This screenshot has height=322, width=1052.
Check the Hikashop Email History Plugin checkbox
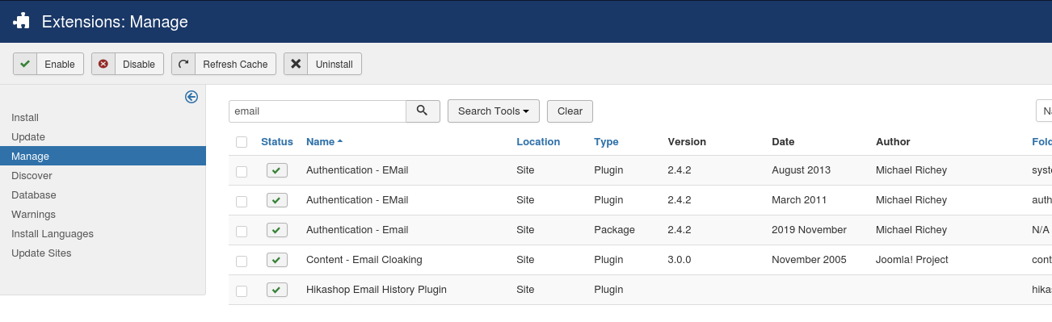[242, 291]
